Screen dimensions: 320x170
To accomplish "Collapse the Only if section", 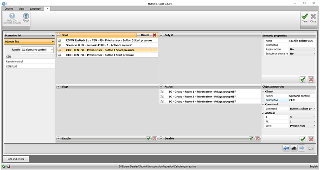I will pos(161,35).
